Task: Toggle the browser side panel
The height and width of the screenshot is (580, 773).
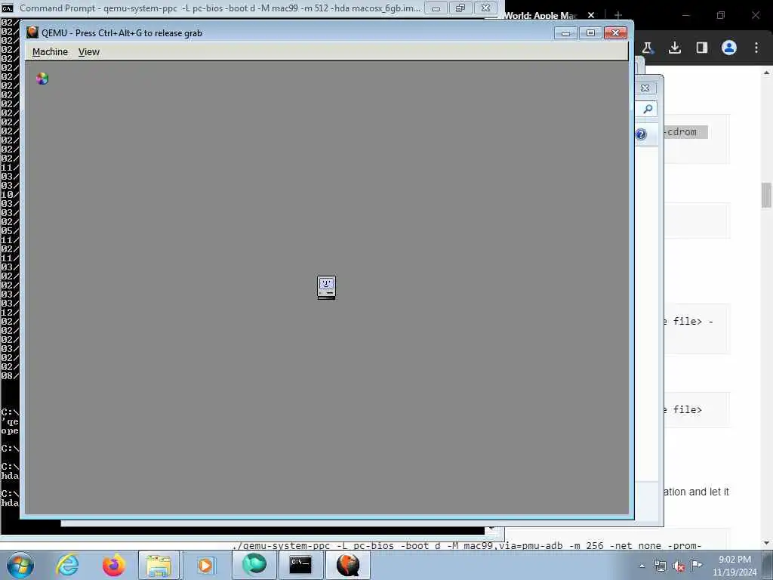Action: [x=702, y=48]
